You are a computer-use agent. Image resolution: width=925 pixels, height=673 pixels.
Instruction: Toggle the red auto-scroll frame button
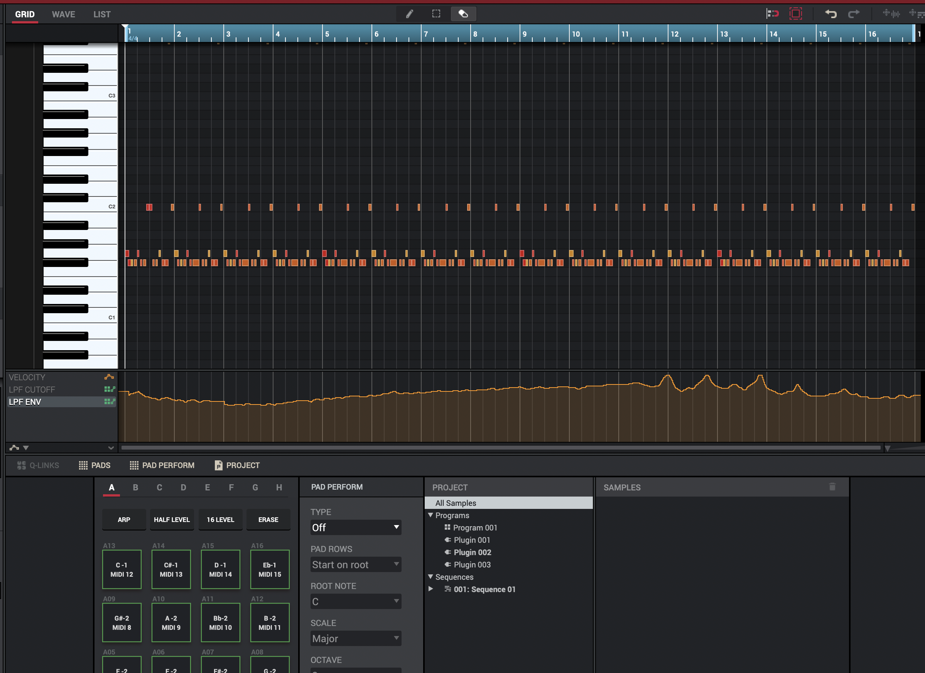(x=795, y=14)
